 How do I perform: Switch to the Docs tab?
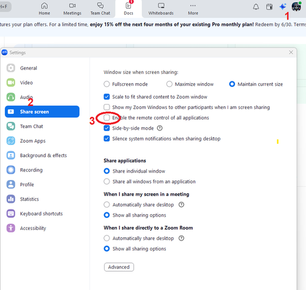click(129, 9)
